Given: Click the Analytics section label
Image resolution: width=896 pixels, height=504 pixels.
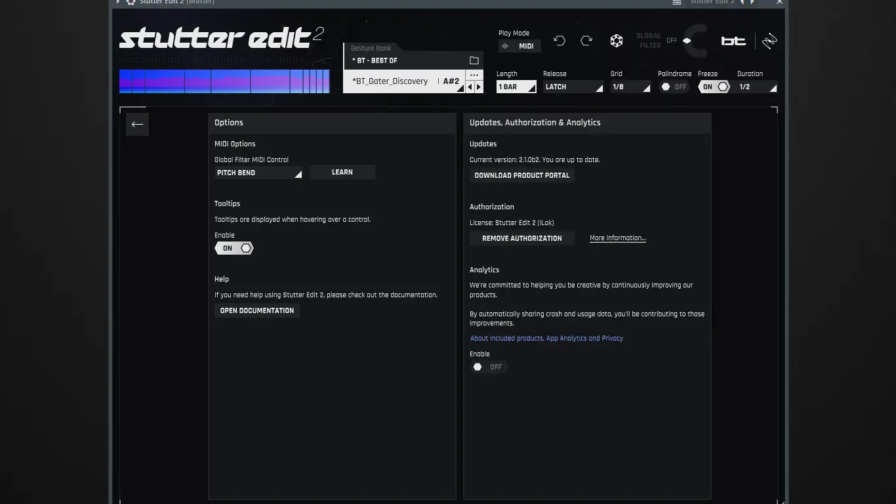Looking at the screenshot, I should pyautogui.click(x=485, y=270).
